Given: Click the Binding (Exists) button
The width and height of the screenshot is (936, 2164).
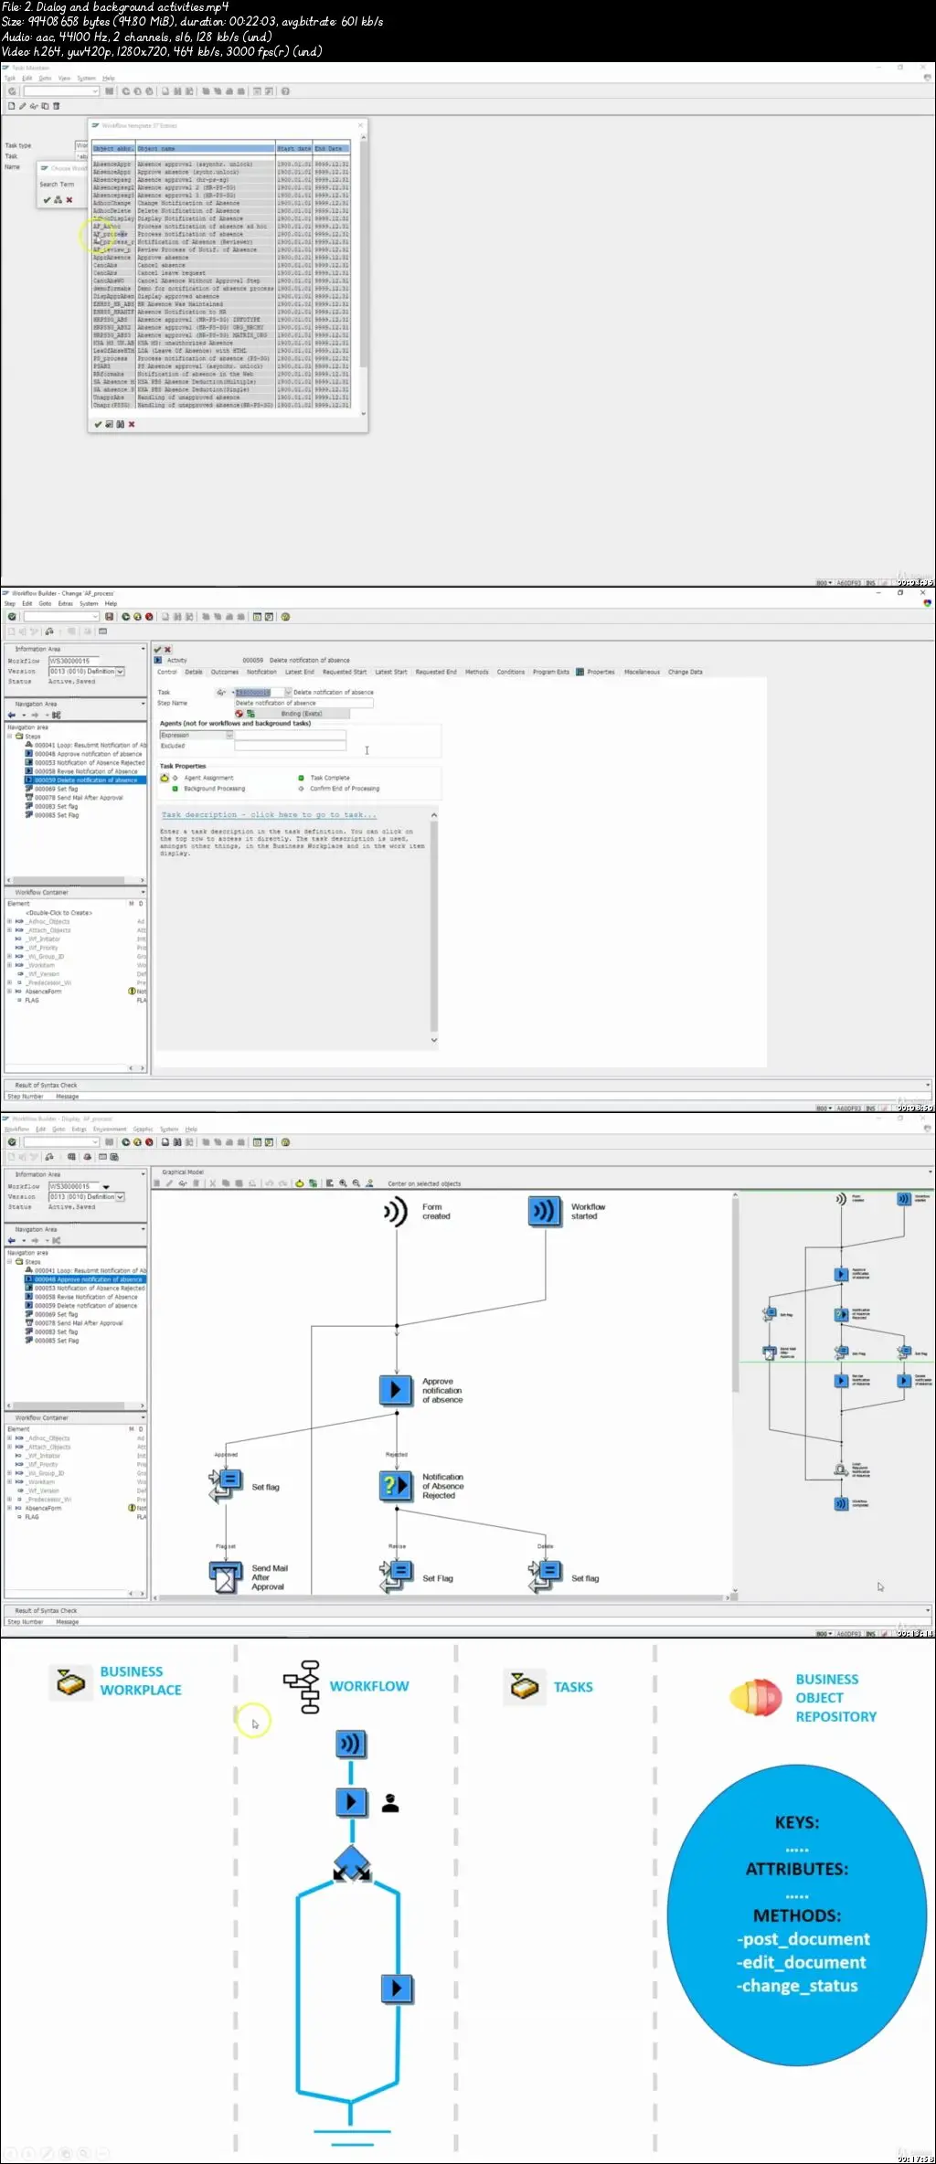Looking at the screenshot, I should [x=302, y=714].
